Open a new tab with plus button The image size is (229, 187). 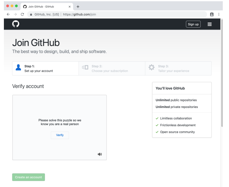[78, 7]
